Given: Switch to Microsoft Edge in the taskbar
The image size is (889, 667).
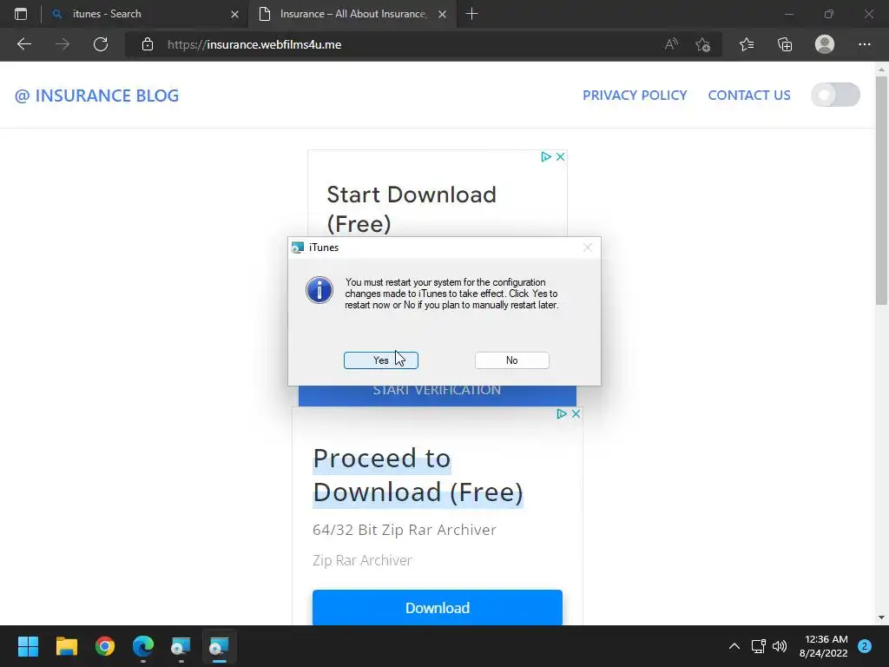Looking at the screenshot, I should [x=143, y=646].
